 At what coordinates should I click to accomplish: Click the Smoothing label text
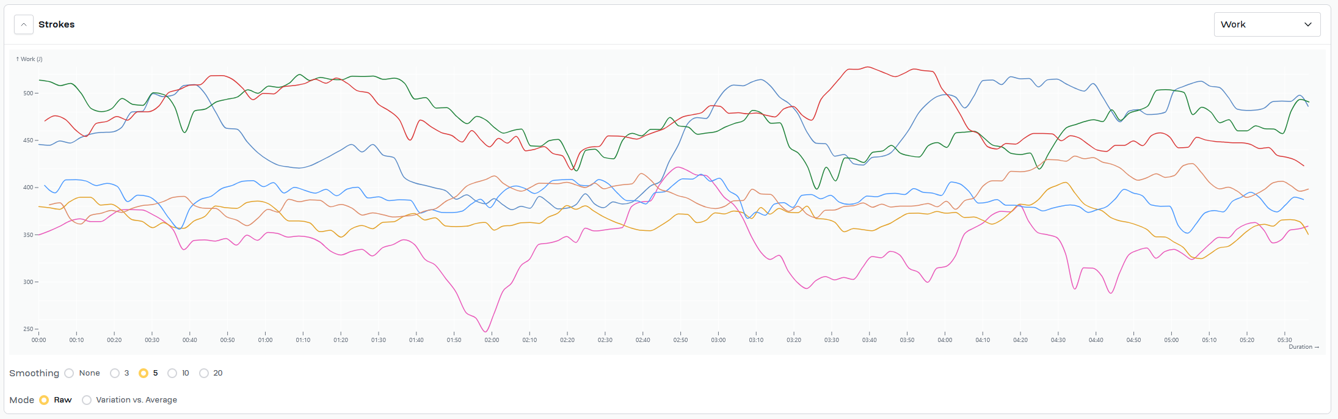[34, 373]
